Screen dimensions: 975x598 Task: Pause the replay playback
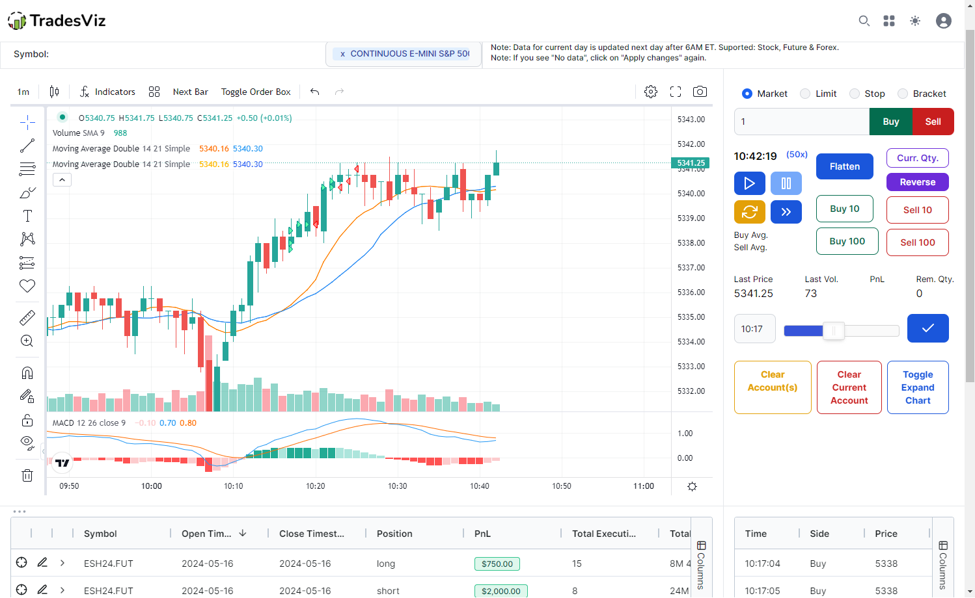click(x=786, y=183)
